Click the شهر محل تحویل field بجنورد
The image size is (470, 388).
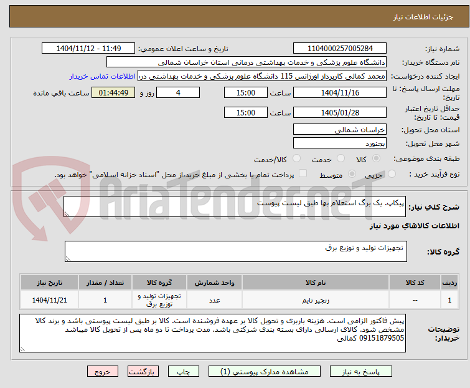pos(340,143)
